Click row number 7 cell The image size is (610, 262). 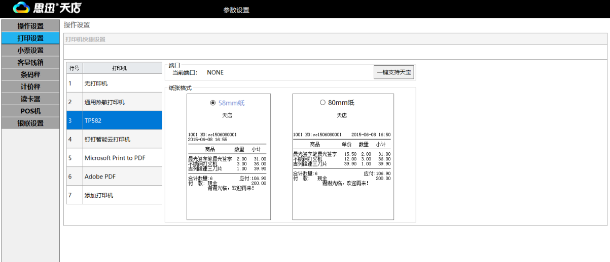coord(75,195)
